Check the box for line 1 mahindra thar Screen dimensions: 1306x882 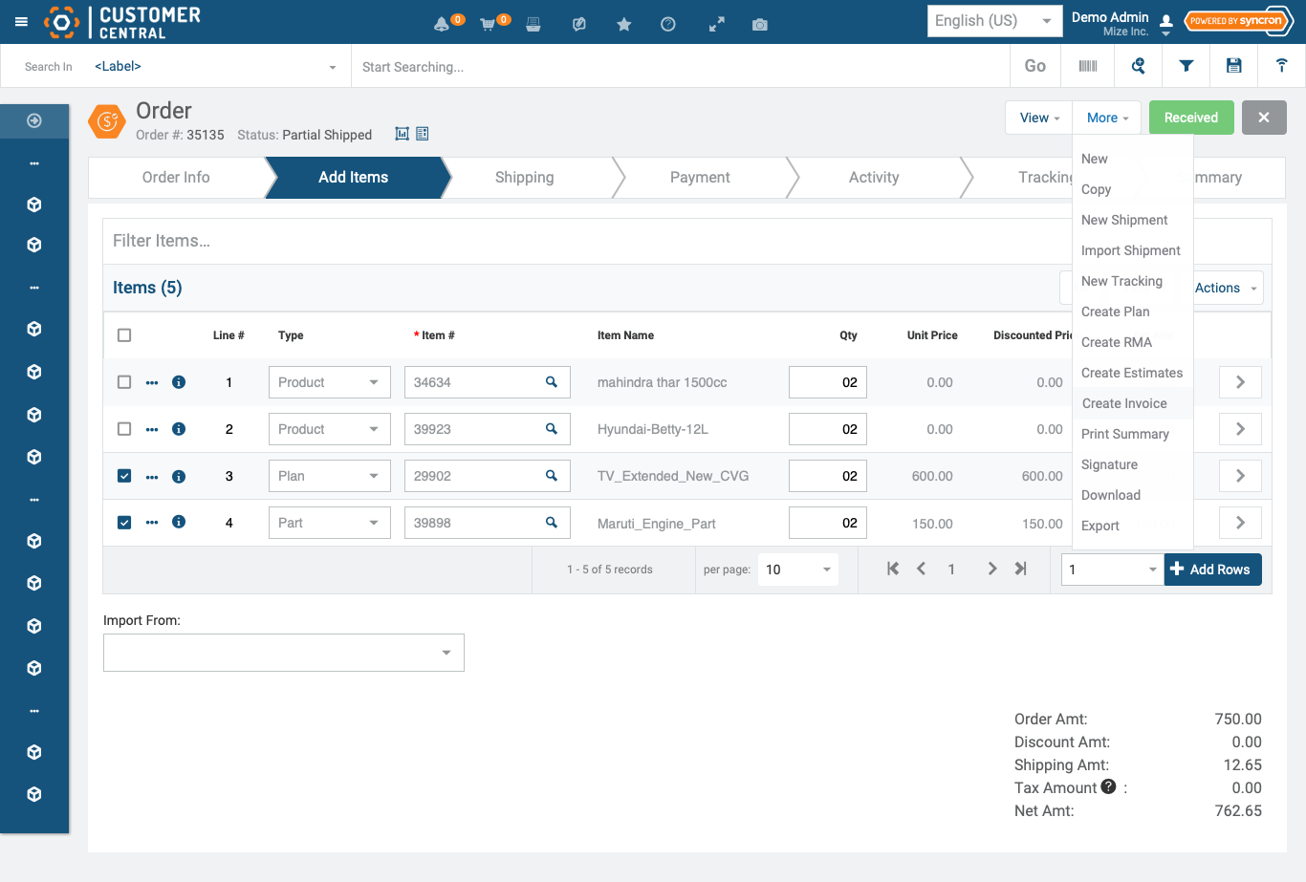click(124, 382)
